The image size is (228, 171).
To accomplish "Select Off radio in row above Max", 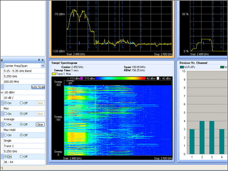I will 21,103.
